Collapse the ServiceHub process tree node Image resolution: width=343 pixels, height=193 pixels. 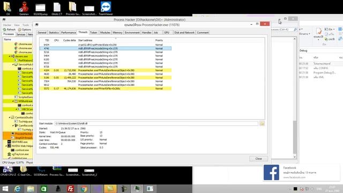[13, 64]
